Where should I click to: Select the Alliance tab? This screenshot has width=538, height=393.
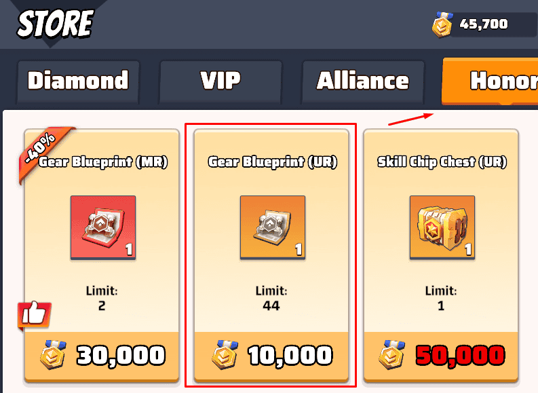click(x=363, y=81)
